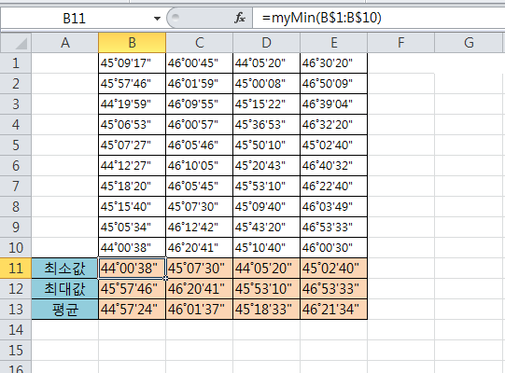The image size is (505, 373).
Task: Select column E header
Action: (333, 43)
